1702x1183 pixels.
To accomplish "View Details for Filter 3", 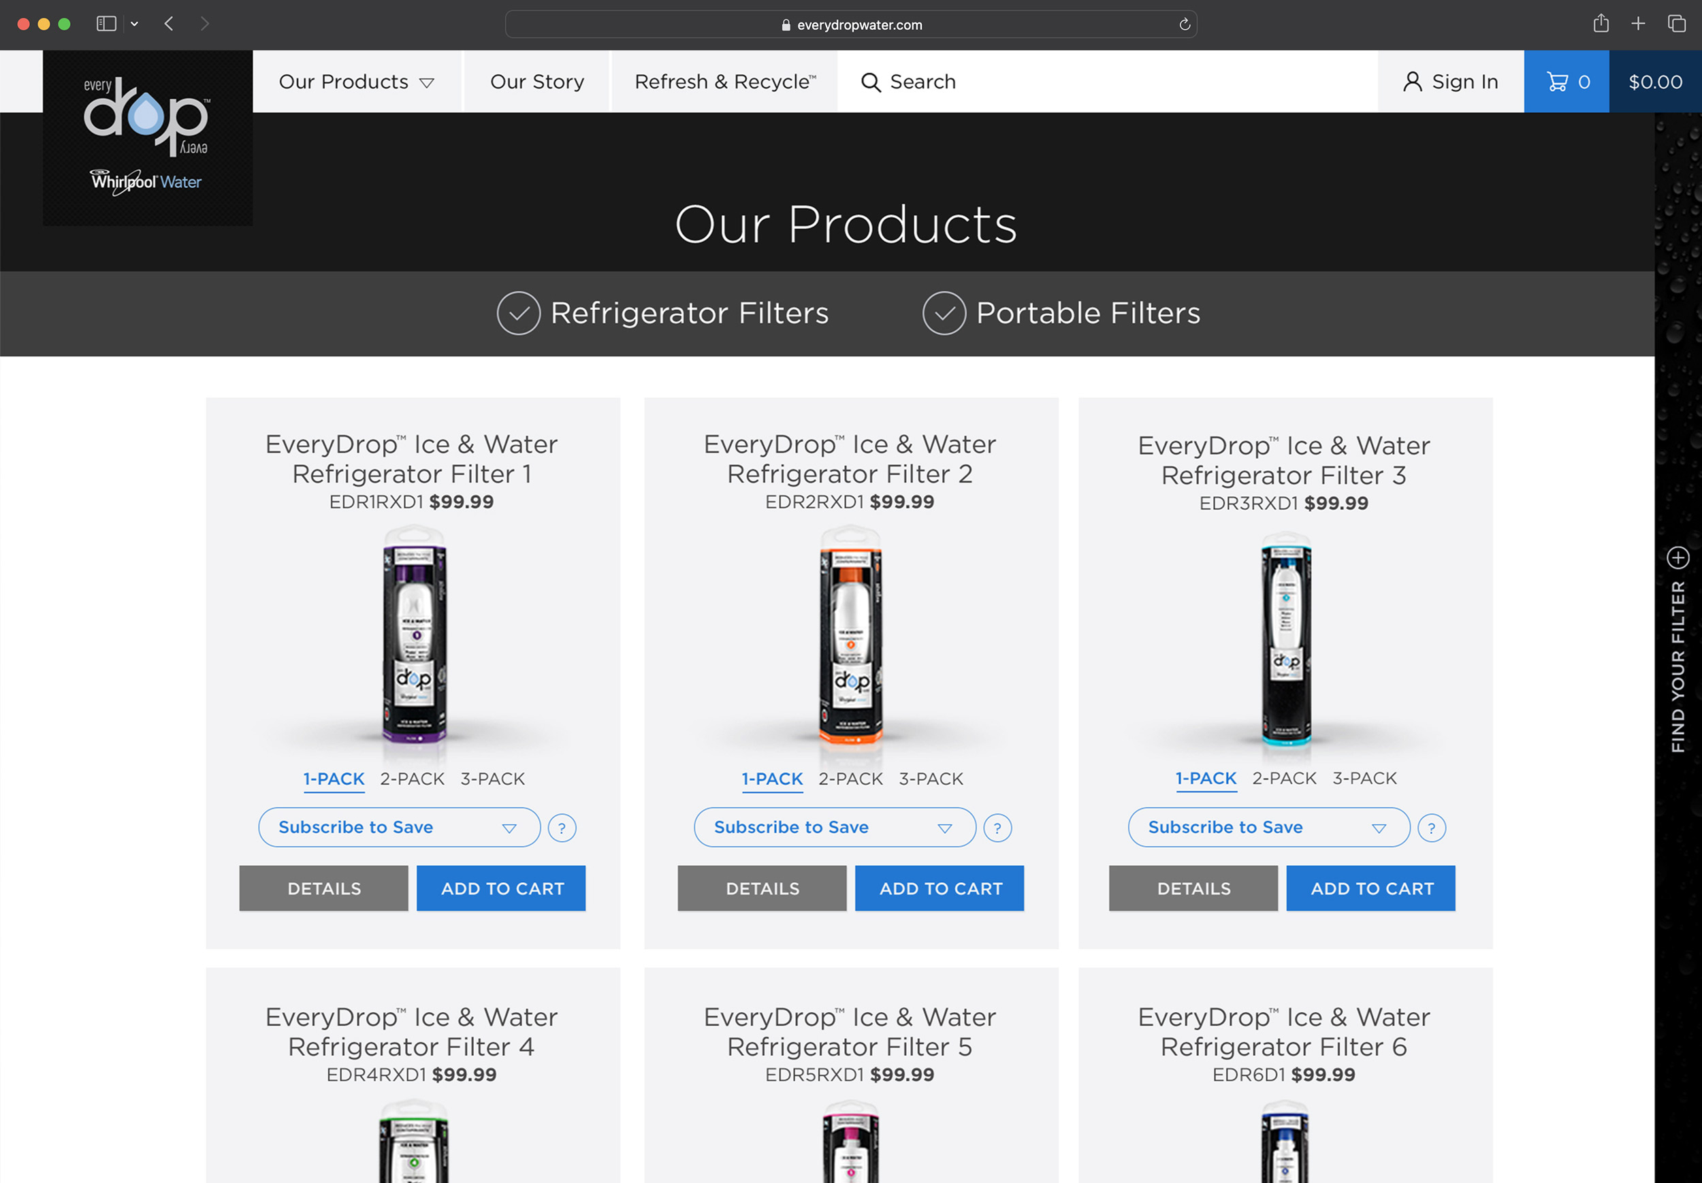I will coord(1193,888).
